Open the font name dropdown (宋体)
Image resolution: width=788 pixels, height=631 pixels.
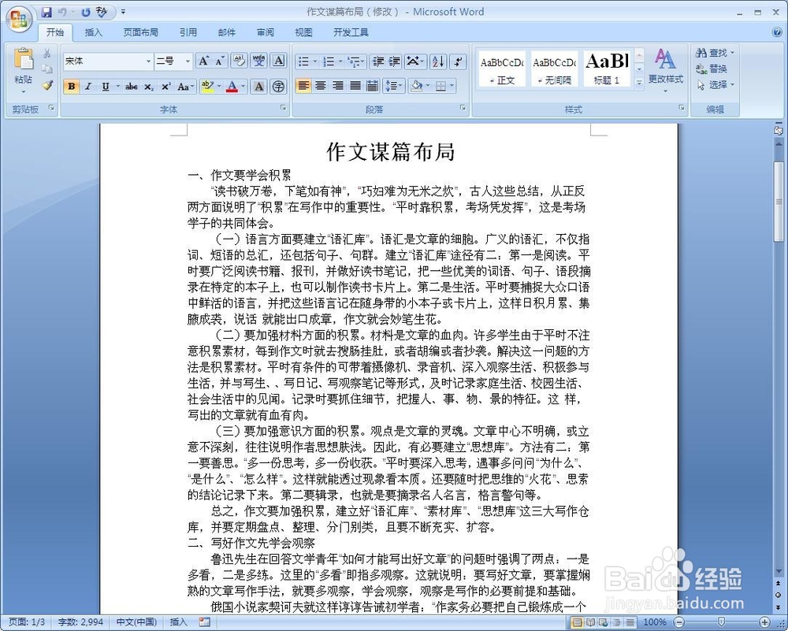coord(148,61)
